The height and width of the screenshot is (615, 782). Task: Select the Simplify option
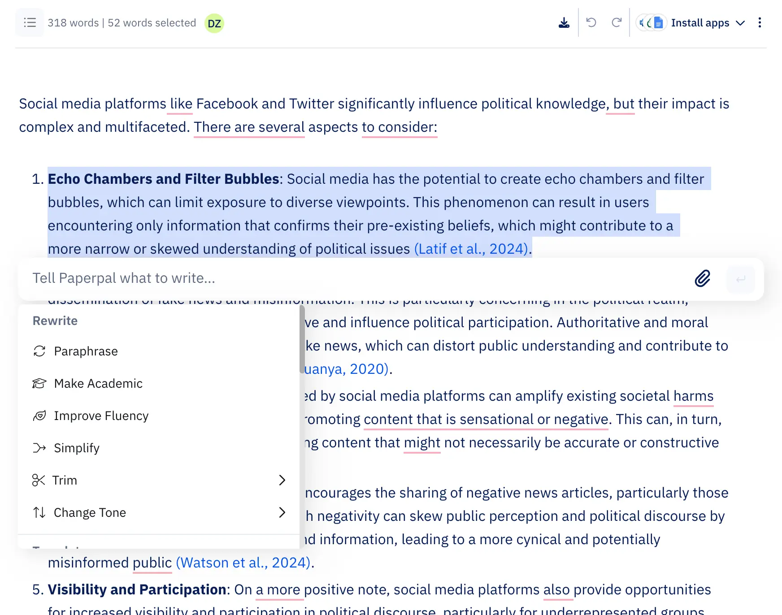159,448
